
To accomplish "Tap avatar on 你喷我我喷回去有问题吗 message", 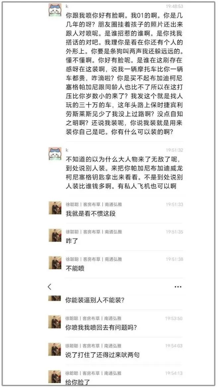I will (54, 322).
